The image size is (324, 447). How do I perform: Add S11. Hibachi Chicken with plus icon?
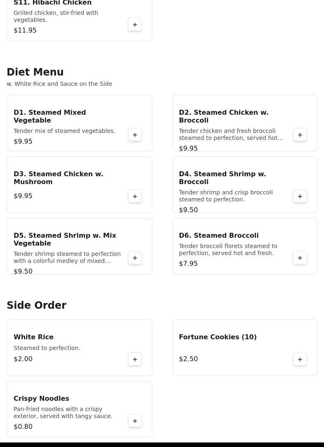pos(135,25)
